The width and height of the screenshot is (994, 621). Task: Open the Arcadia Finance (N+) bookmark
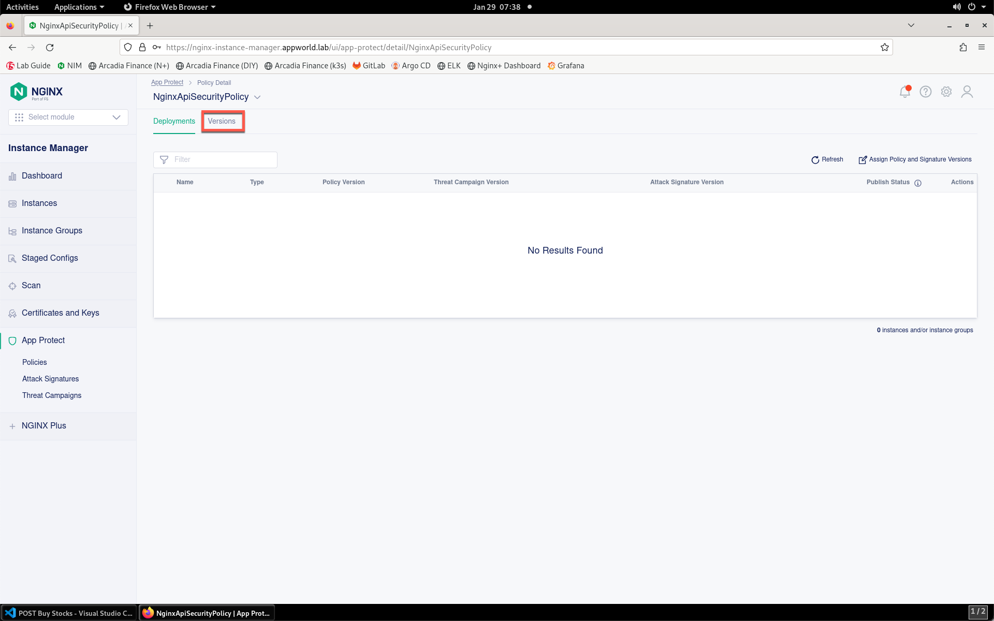tap(129, 66)
